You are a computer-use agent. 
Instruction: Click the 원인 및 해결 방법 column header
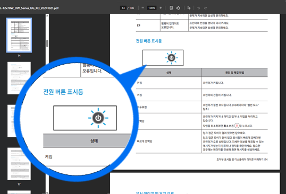tap(234, 73)
